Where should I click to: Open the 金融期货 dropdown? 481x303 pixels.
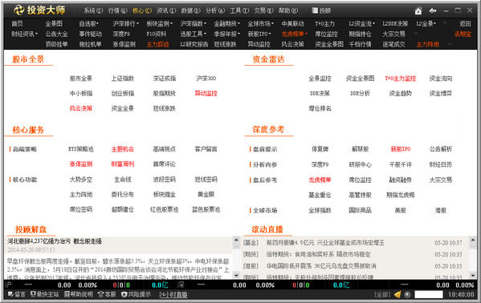pos(227,23)
